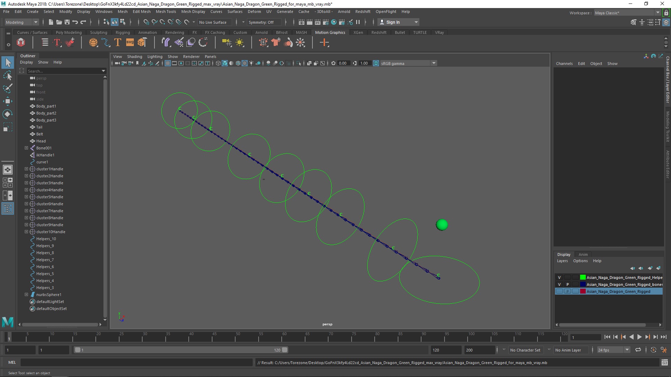Toggle visibility V of Rigged_Helpe layer
This screenshot has height=377, width=671.
(x=560, y=278)
